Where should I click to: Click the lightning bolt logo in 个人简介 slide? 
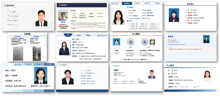point(152,42)
